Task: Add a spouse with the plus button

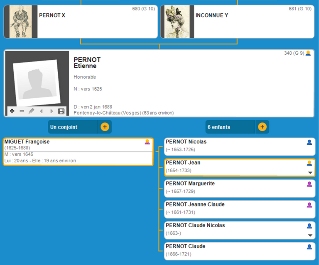Action: [105, 127]
